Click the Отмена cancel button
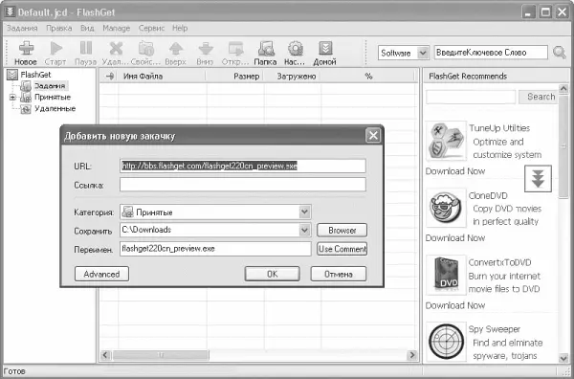Viewport: 574px width, 379px height. coord(339,274)
